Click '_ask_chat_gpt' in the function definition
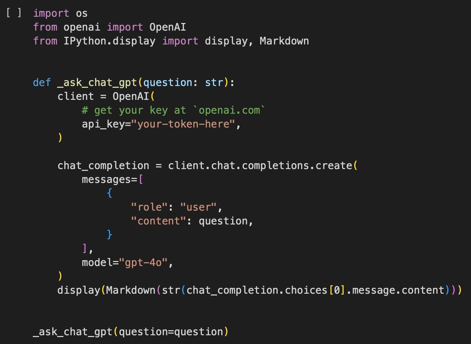 97,83
